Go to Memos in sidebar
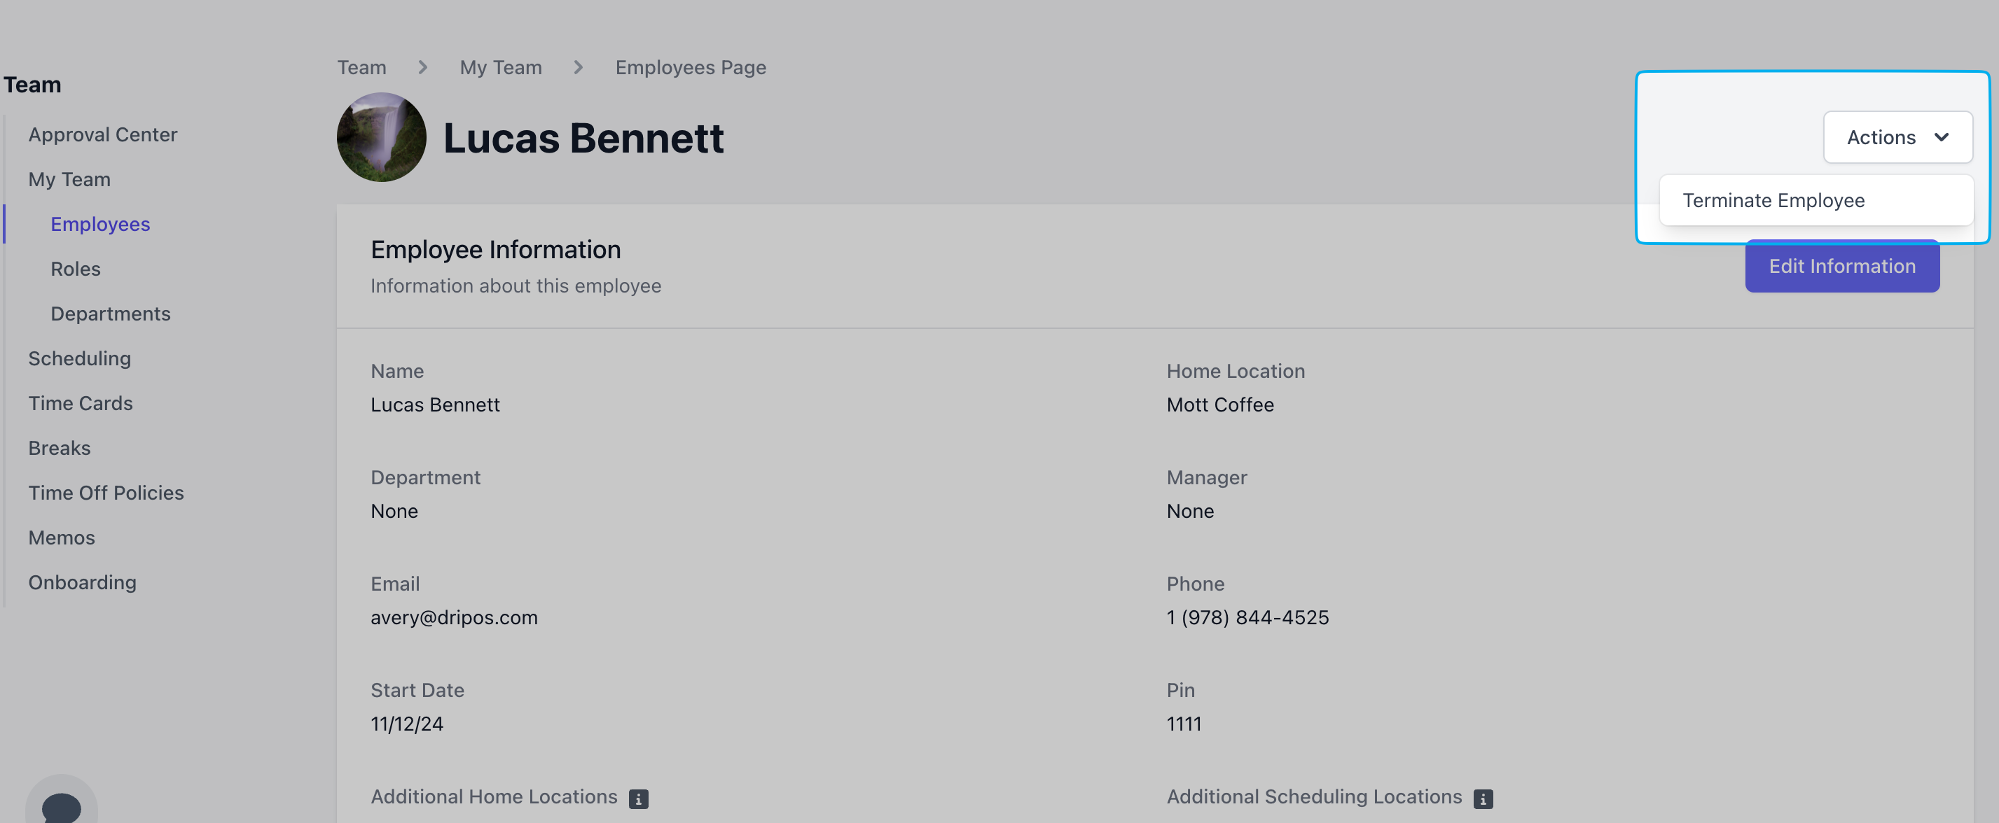Image resolution: width=1999 pixels, height=823 pixels. (62, 537)
